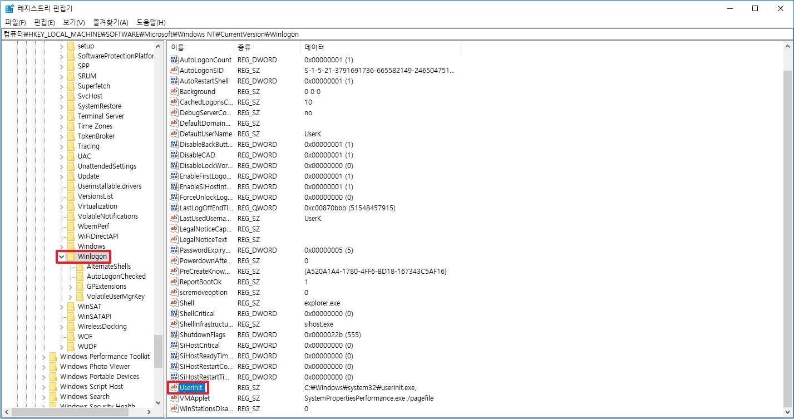Click the Registry Editor title bar icon
Screen dimensions: 794x419
coord(9,8)
